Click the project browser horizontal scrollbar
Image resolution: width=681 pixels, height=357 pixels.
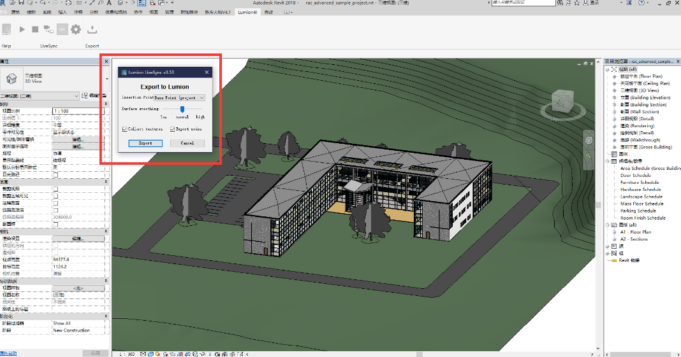[641, 354]
